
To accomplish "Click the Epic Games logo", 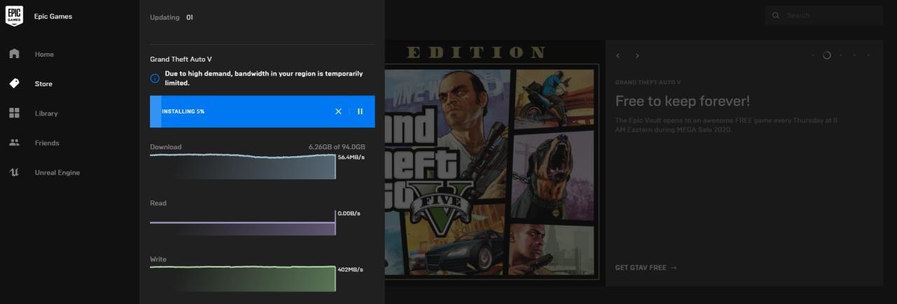I will tap(14, 16).
